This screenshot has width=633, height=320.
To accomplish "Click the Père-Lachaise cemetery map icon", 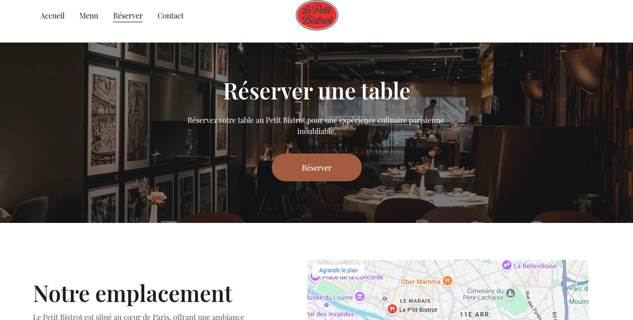I will 510,293.
